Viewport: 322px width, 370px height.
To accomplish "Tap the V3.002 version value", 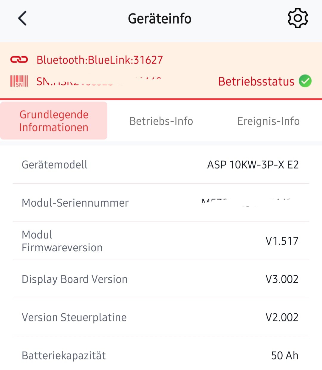I will pyautogui.click(x=282, y=279).
